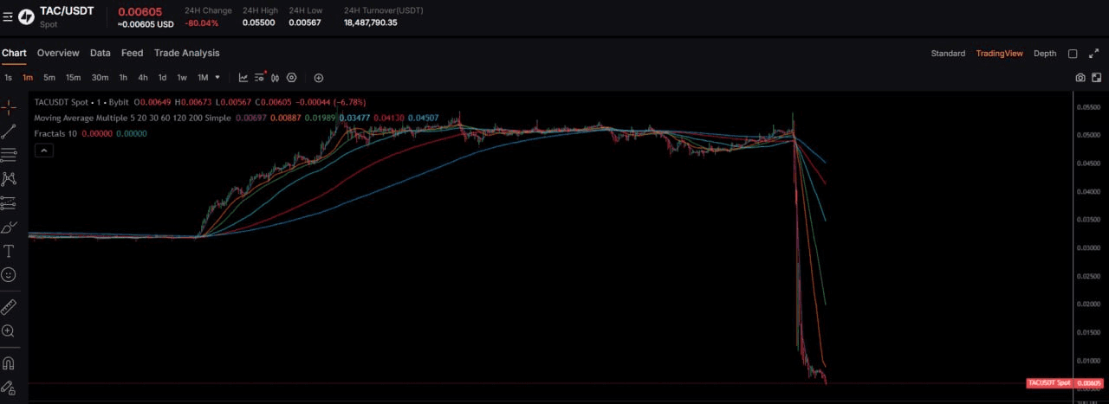
Task: Toggle the magnet snap mode
Action: tap(9, 363)
